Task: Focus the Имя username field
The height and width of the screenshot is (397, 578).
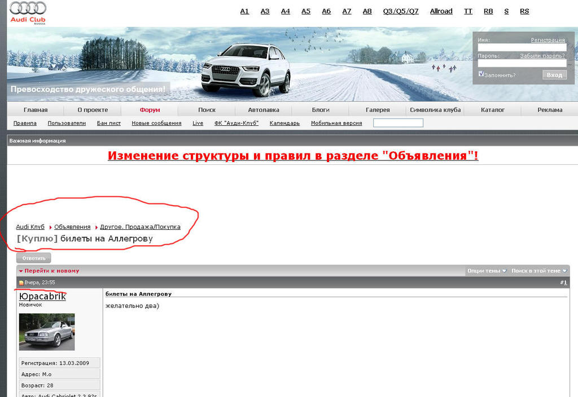Action: [522, 48]
